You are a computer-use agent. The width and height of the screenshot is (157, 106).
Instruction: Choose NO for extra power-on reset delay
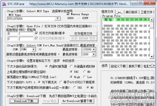[84, 72]
